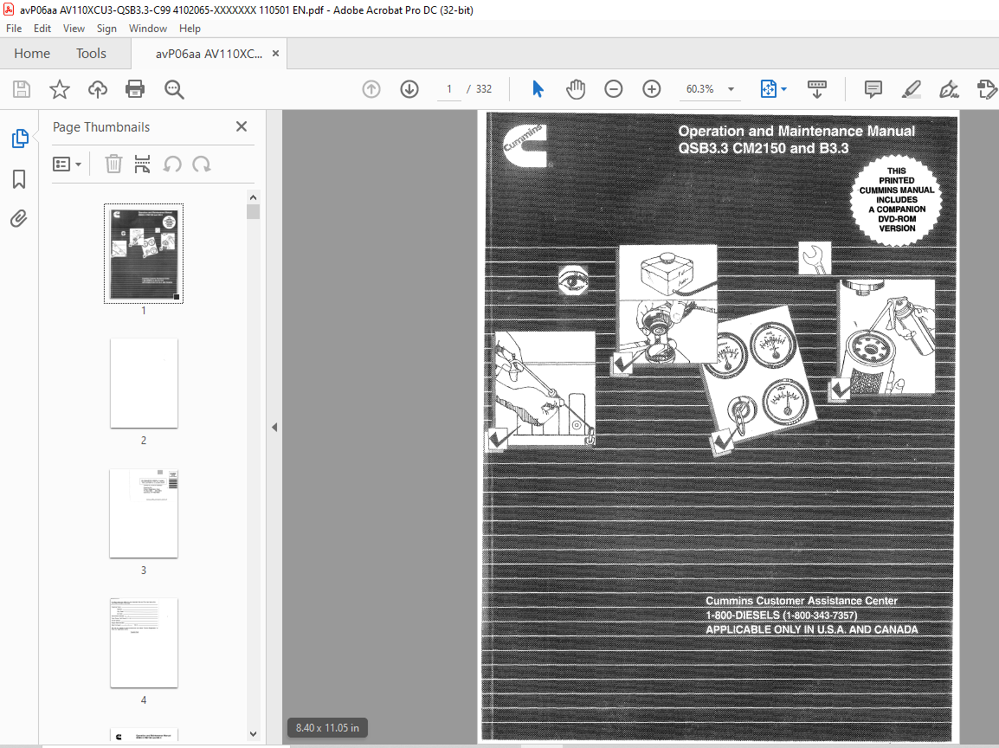This screenshot has width=999, height=748.
Task: Click the 332 total pages text
Action: tap(484, 89)
